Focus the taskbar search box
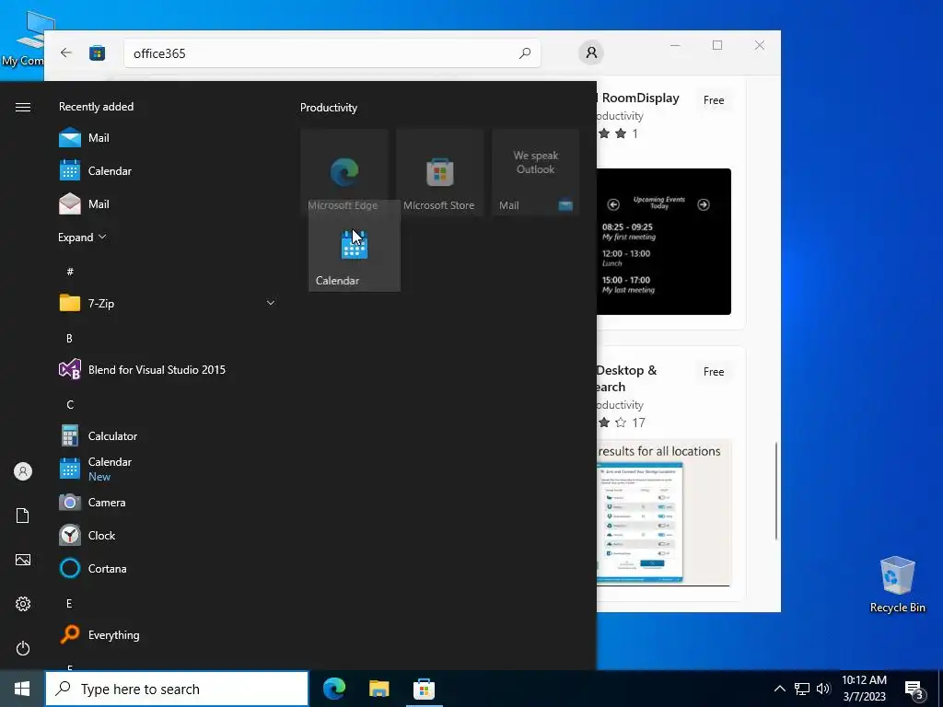Screen dimensions: 943x707 click(x=177, y=689)
